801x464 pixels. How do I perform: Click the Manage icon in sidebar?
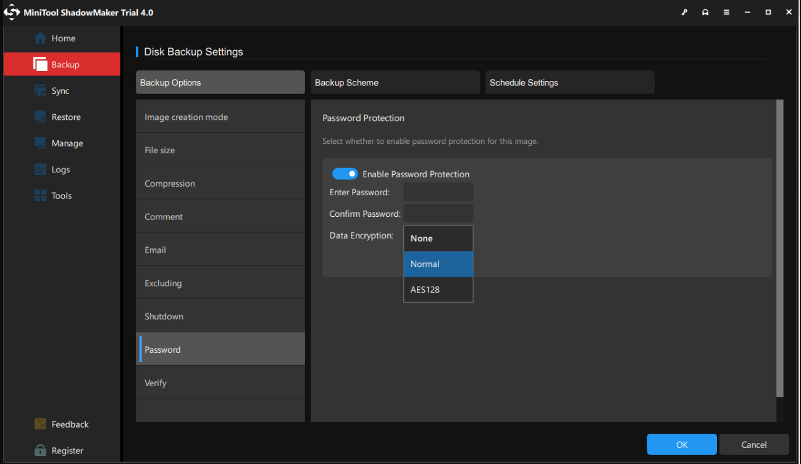(x=41, y=143)
